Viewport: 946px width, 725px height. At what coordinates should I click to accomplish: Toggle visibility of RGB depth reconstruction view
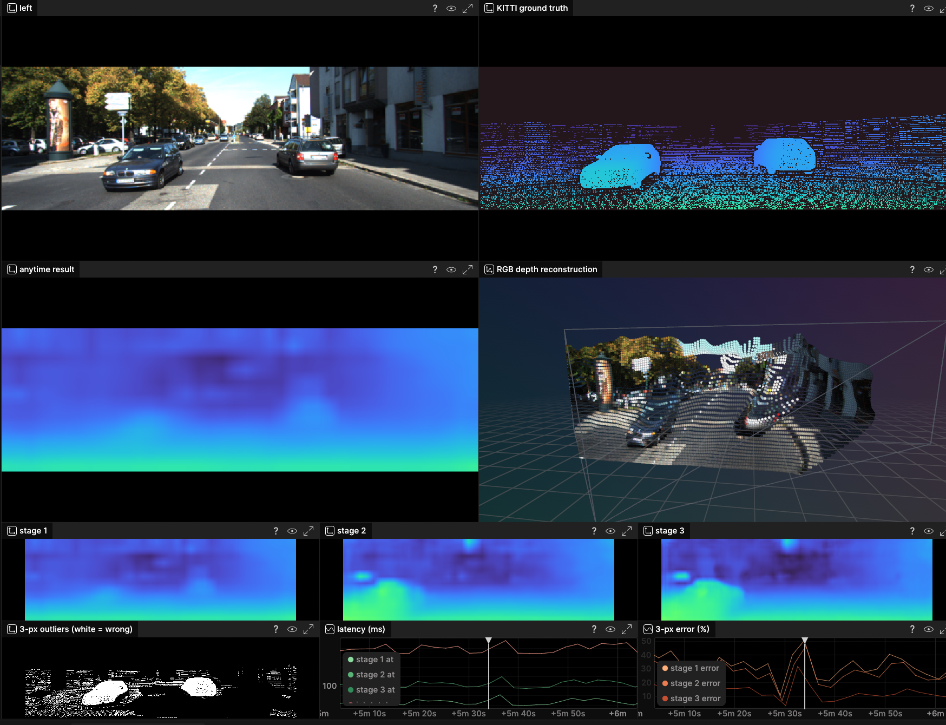tap(929, 269)
